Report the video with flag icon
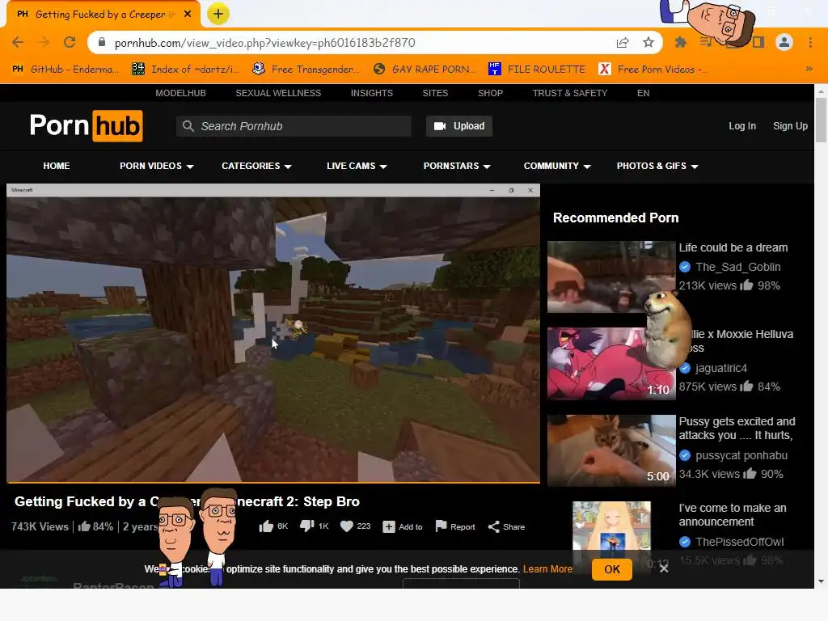The image size is (828, 621). [455, 526]
